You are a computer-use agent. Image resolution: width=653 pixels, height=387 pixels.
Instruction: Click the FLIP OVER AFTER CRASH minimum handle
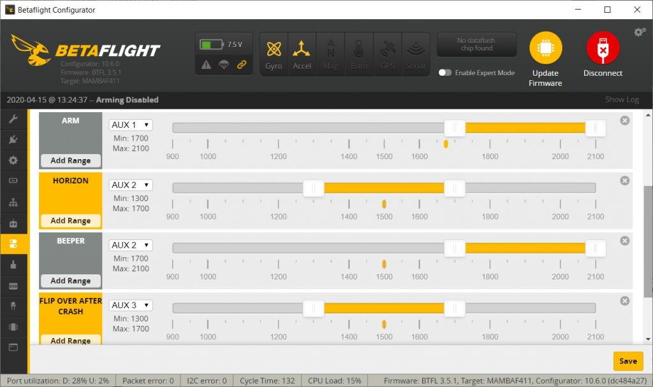point(313,309)
